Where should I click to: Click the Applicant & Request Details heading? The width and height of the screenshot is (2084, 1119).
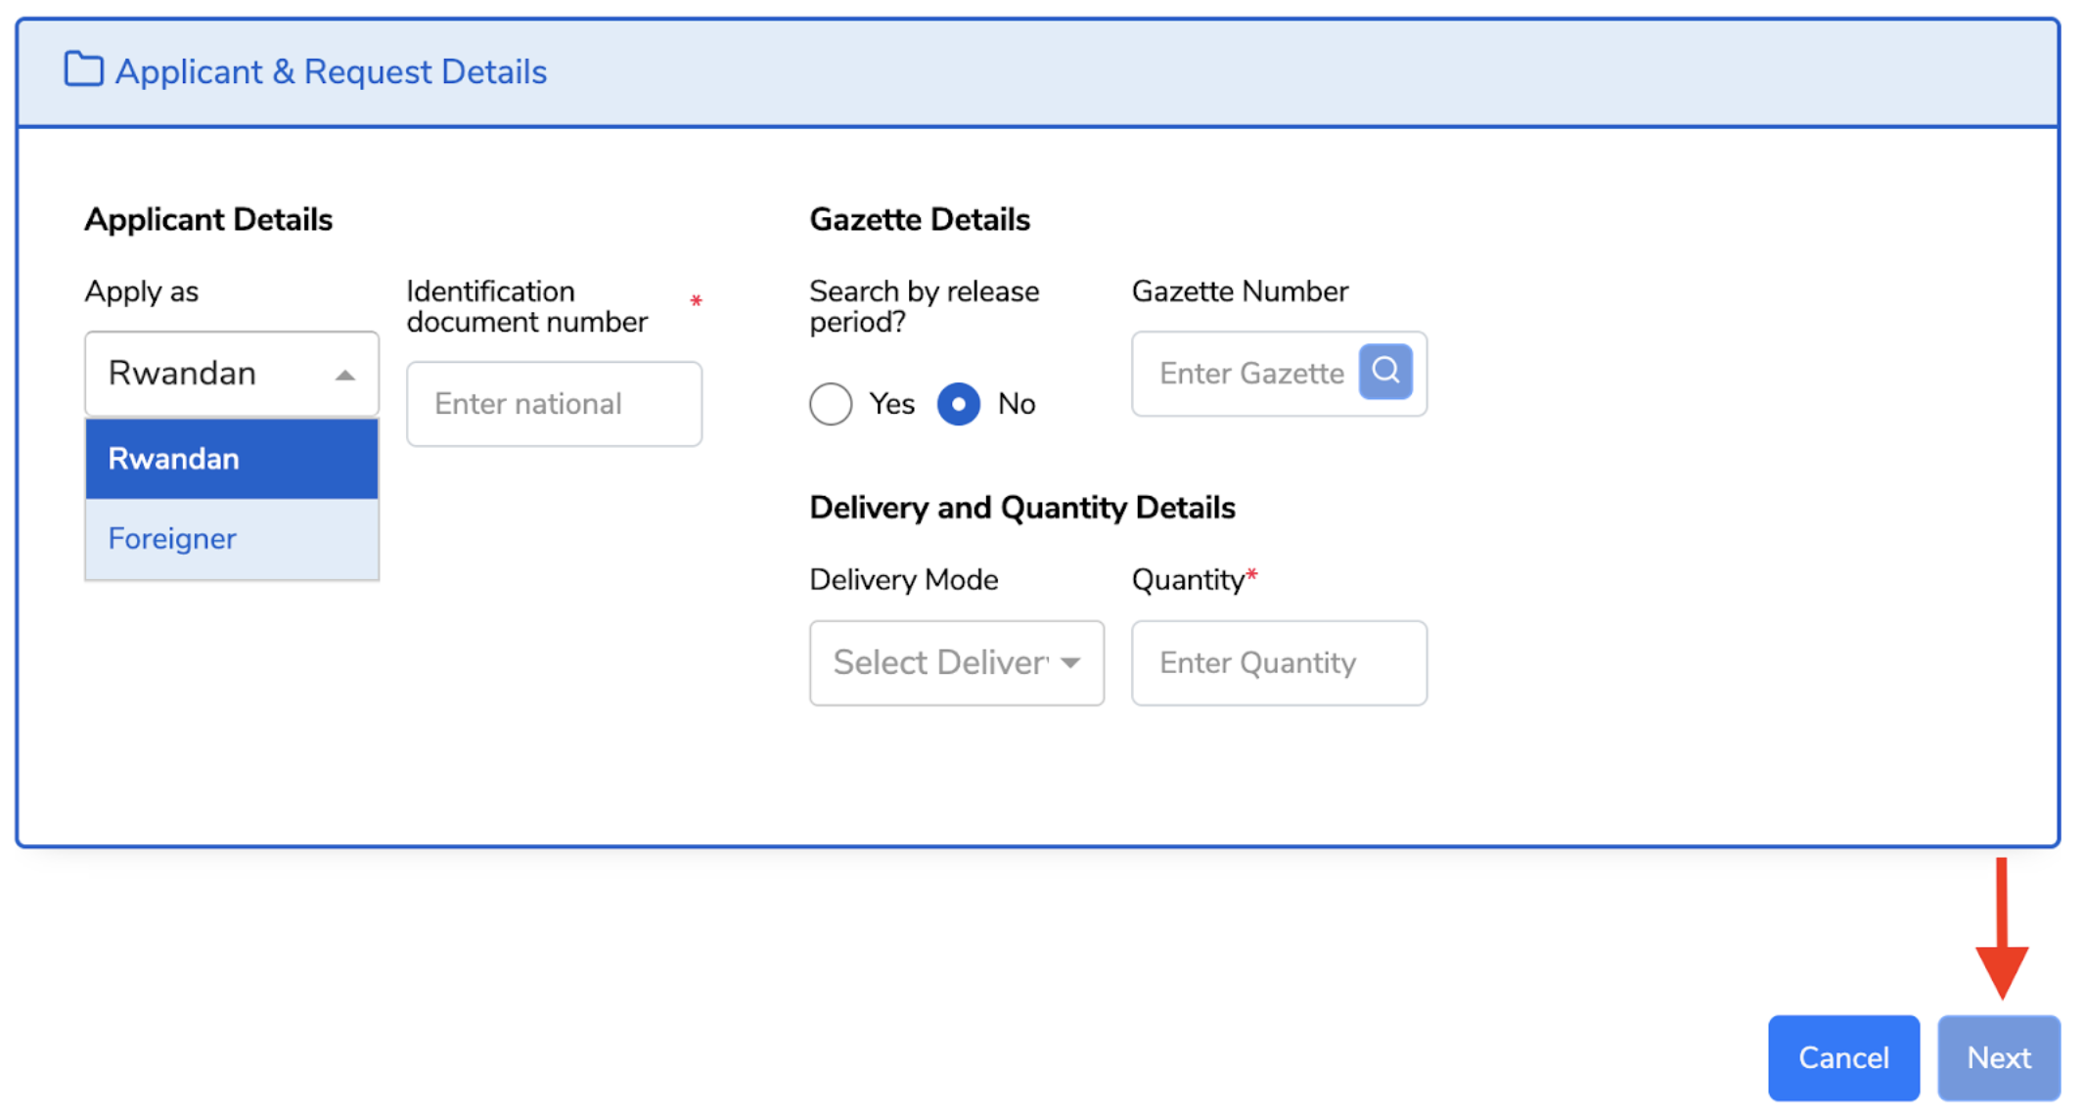coord(331,71)
